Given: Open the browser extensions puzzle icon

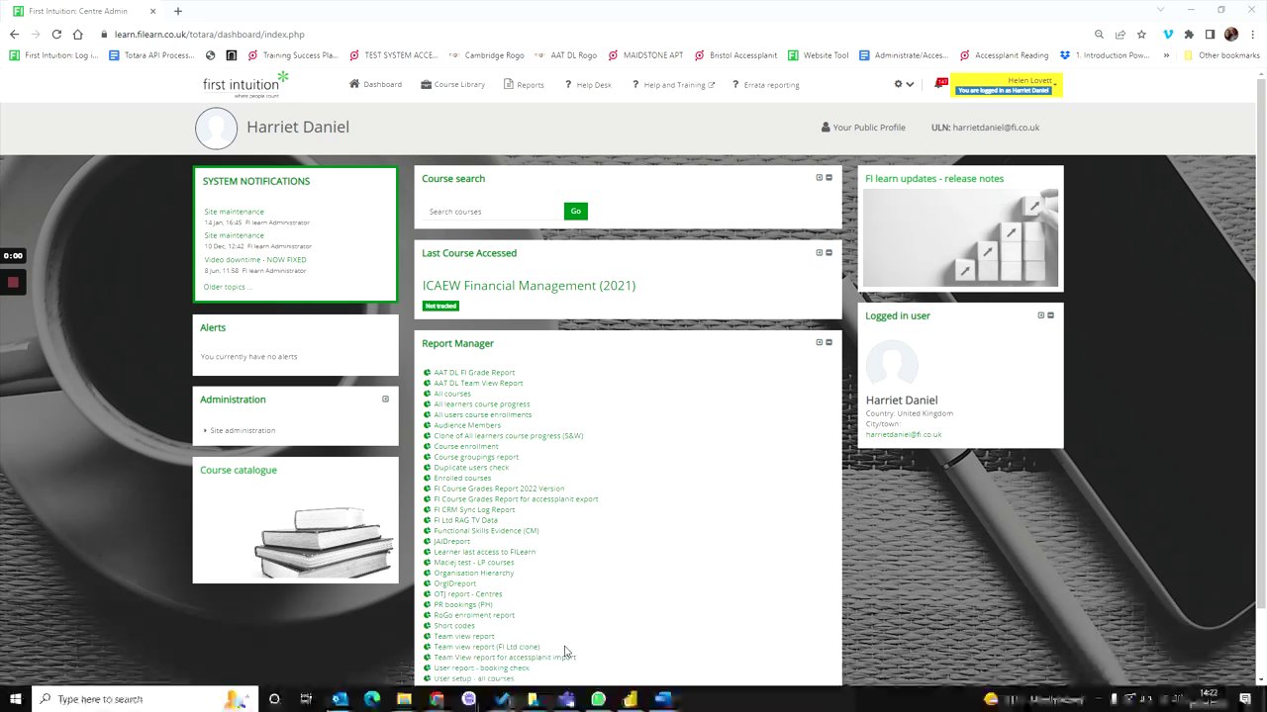Looking at the screenshot, I should point(1189,34).
